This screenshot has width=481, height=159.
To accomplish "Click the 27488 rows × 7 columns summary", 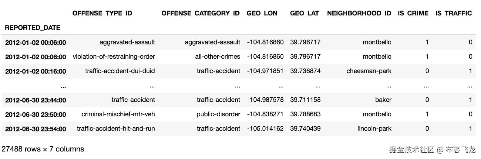I will pos(43,149).
